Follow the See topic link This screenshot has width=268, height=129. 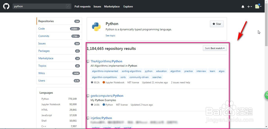(x=110, y=36)
